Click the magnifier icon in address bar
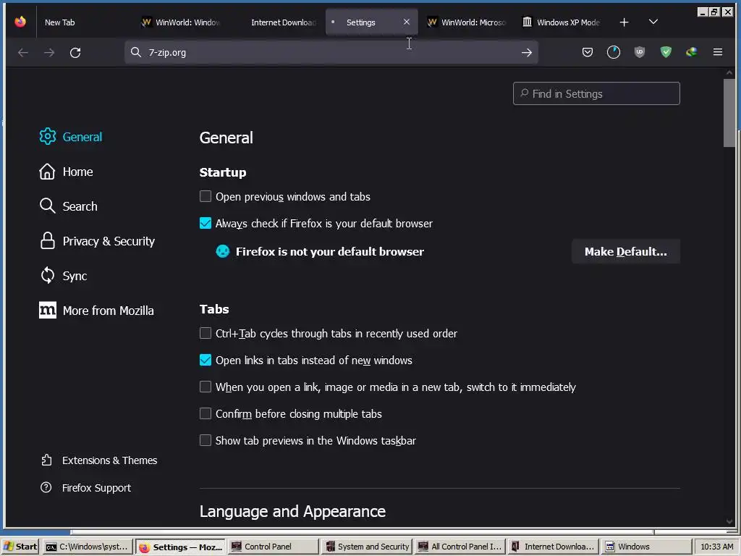 (136, 52)
